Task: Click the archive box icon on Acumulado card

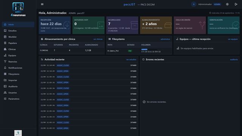Action: click(135, 25)
